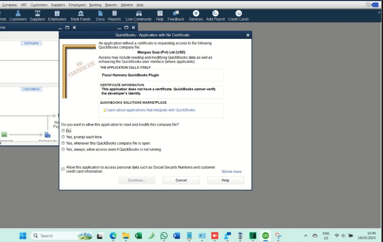Open Docs in the toolbar
Image resolution: width=383 pixels, height=242 pixels.
point(100,16)
